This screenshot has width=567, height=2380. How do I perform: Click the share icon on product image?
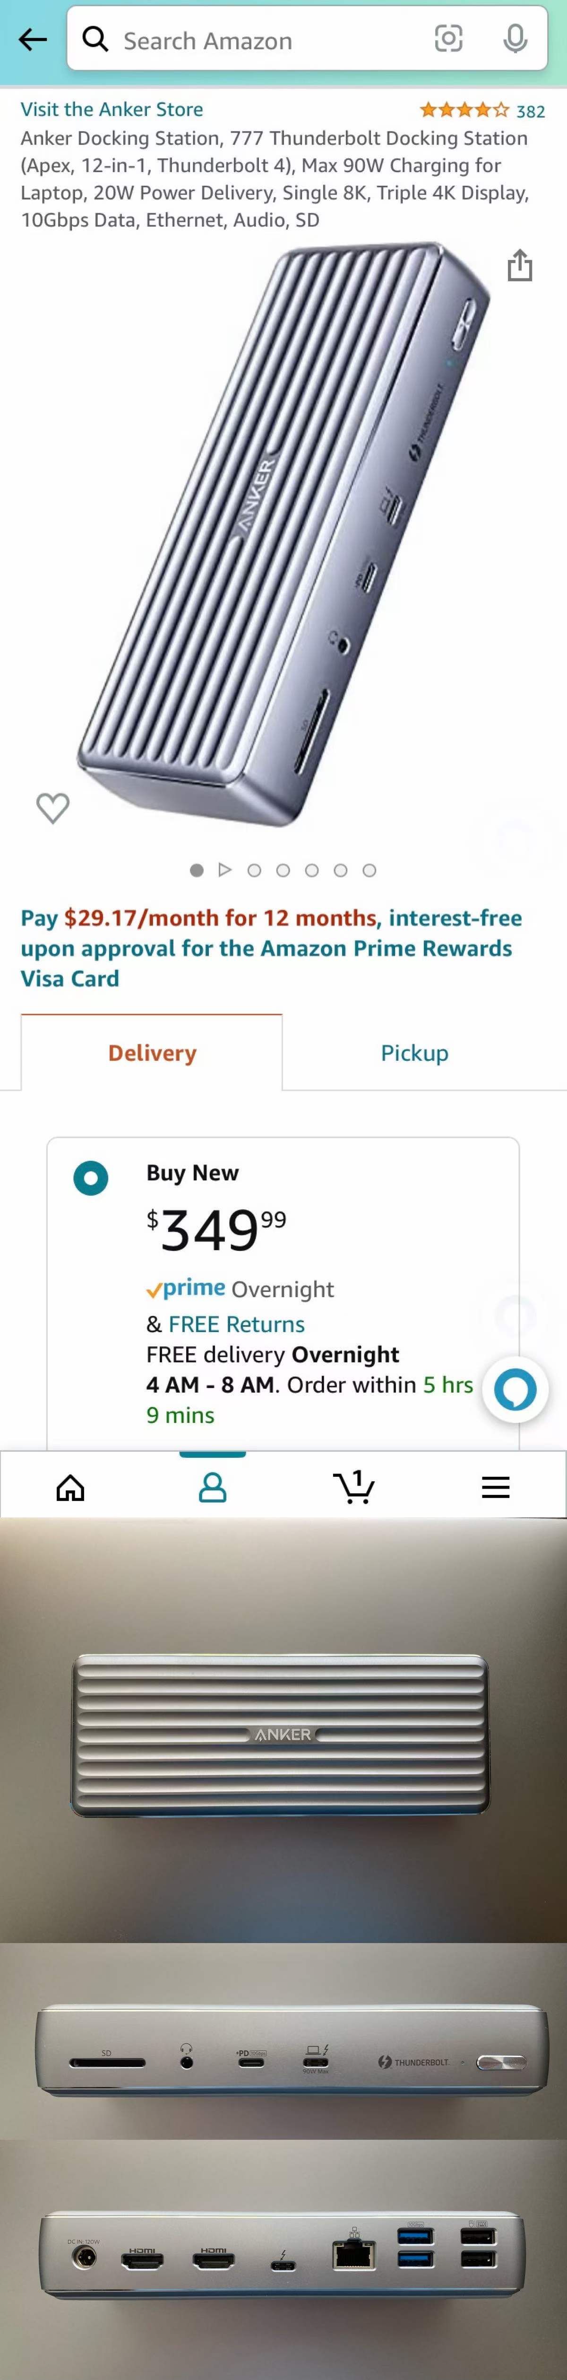coord(520,265)
